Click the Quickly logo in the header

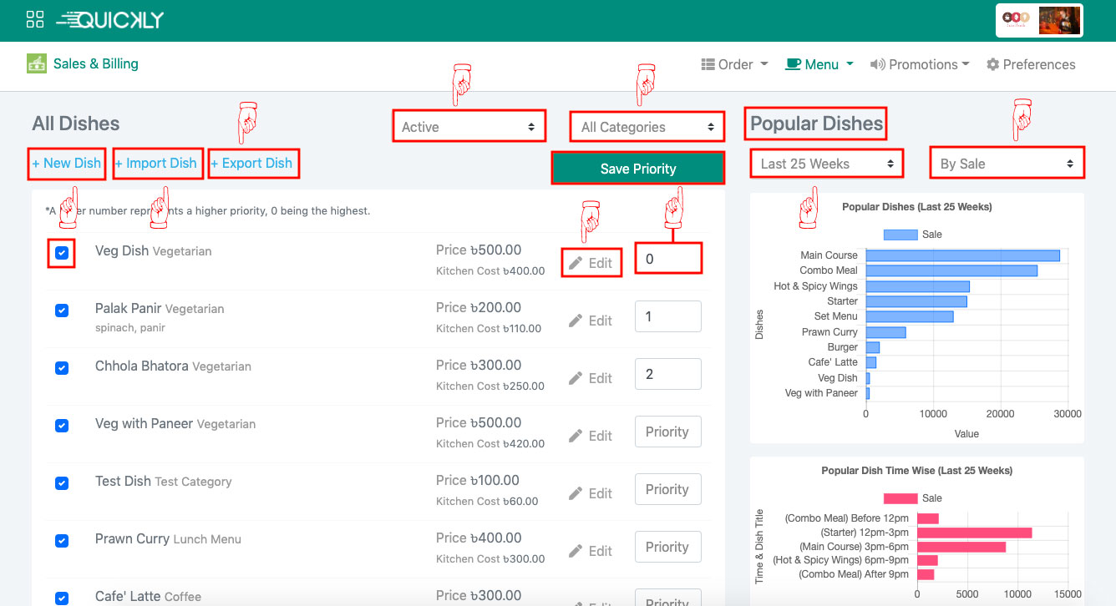(x=109, y=18)
